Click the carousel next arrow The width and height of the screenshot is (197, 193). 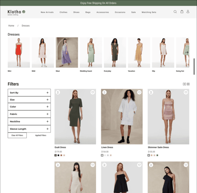point(186,52)
